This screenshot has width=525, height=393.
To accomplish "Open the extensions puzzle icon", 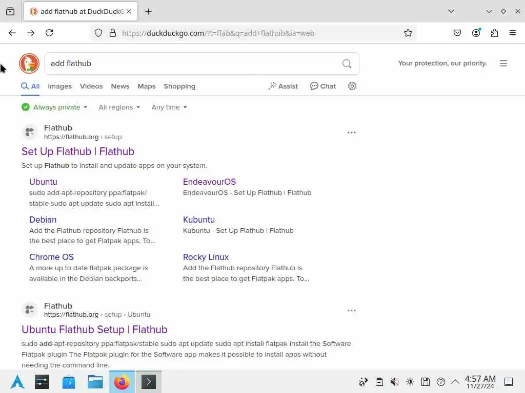I will [495, 33].
